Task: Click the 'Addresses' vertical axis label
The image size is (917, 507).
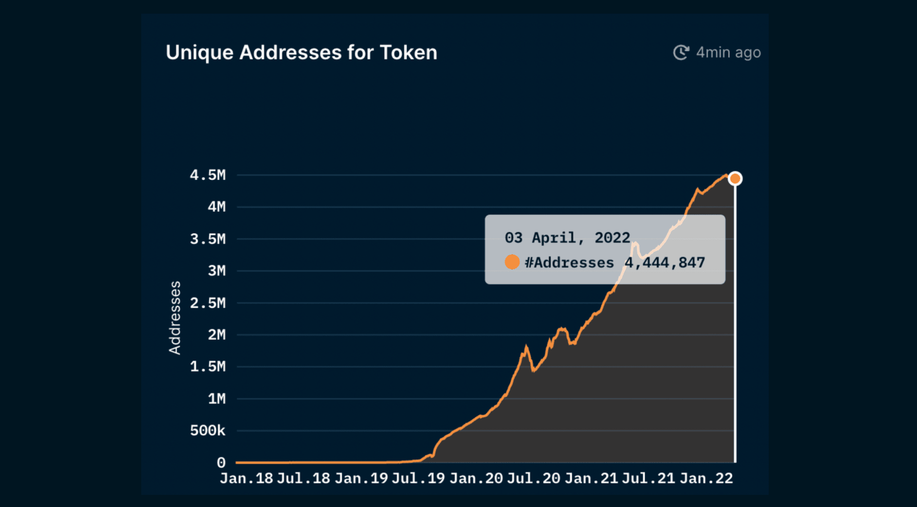Action: click(x=175, y=317)
